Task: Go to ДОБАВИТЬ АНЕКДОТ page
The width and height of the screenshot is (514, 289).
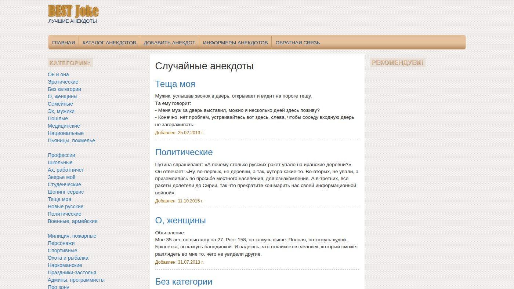Action: point(170,43)
